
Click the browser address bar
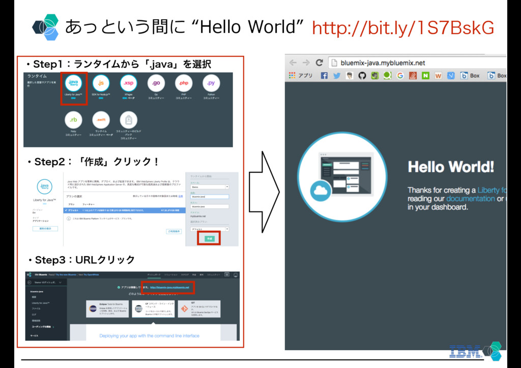(x=417, y=63)
